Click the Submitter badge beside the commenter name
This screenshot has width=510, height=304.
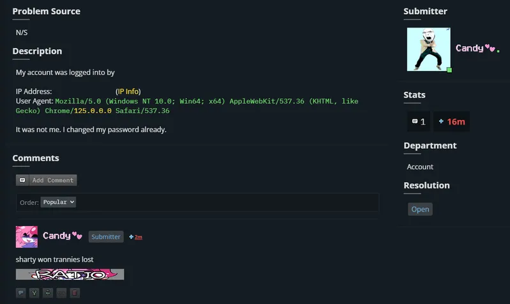[x=106, y=237]
